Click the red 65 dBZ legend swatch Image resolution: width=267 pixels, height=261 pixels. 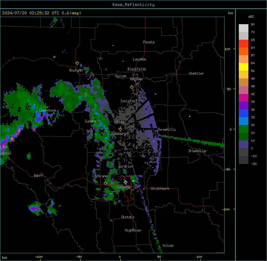tap(243, 43)
